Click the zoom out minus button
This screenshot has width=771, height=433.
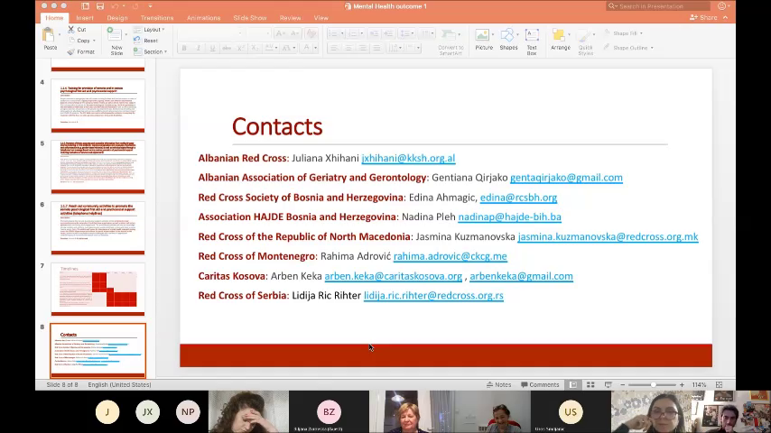pos(623,385)
